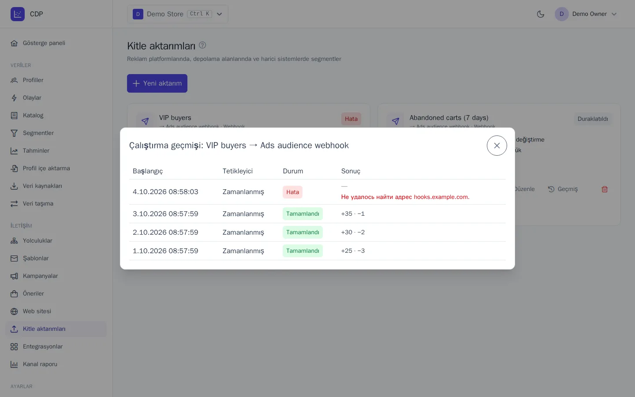Expand the Demo Owner user menu
Screen dimensions: 635x397
tap(586, 14)
